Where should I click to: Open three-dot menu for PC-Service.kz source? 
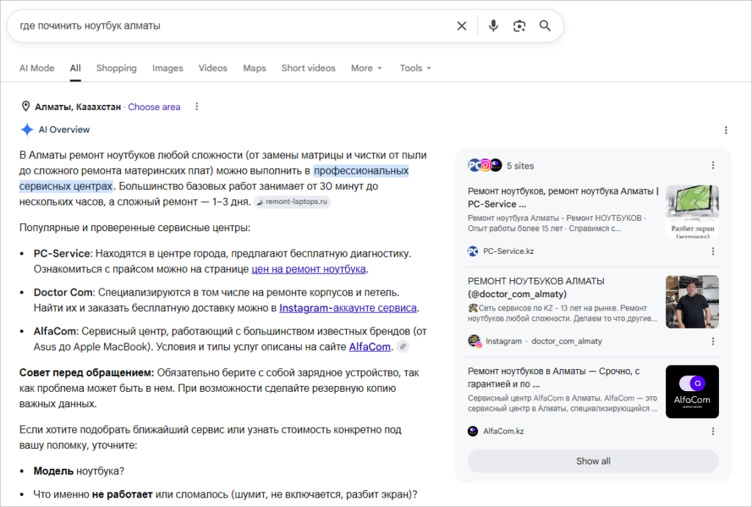[x=713, y=251]
